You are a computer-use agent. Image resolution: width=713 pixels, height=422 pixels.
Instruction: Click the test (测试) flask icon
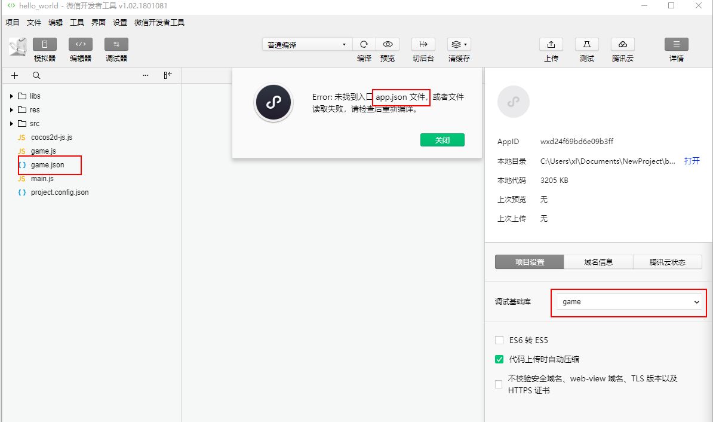(x=587, y=44)
